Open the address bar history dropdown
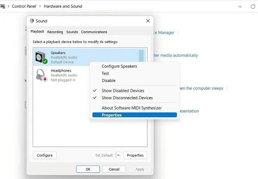Viewport: 258px width, 179px height. [x=240, y=6]
